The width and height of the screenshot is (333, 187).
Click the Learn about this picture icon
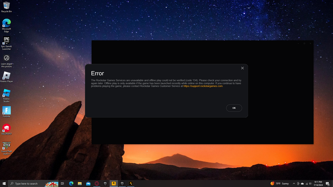6,61
